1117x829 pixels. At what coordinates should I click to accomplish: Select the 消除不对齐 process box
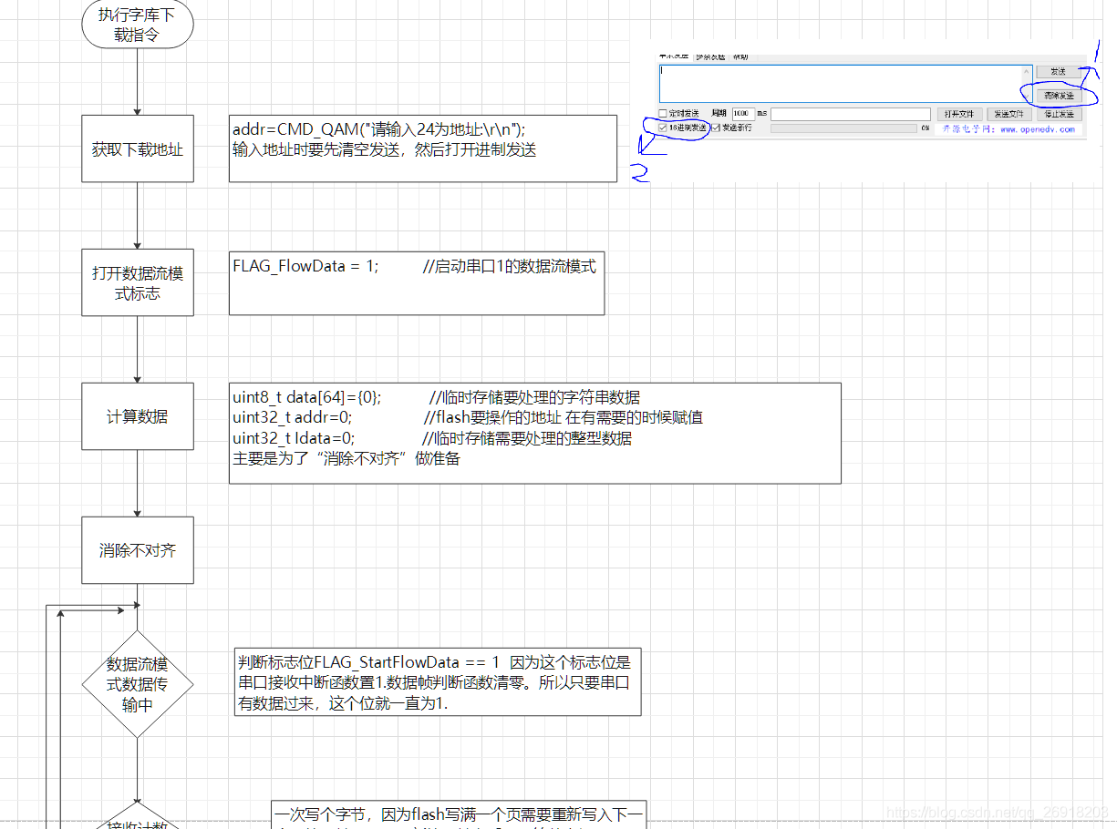click(x=138, y=550)
